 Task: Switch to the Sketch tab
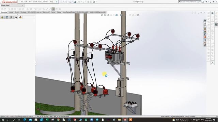[x=17, y=12]
